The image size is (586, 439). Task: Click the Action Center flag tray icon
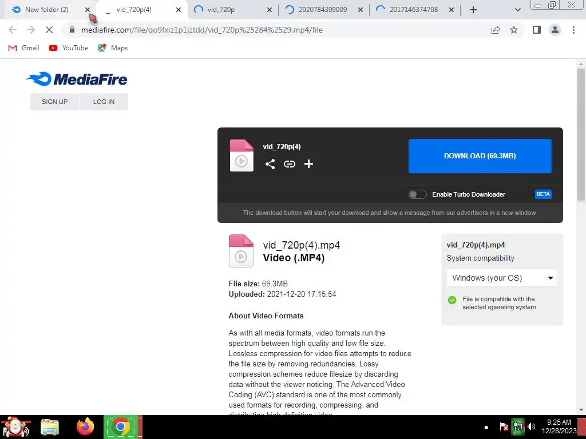[504, 426]
